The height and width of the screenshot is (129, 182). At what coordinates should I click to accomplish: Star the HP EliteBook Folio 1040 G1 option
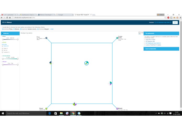coord(145,43)
